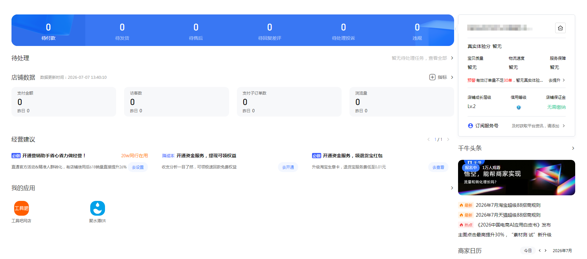This screenshot has width=587, height=259.
Task: Select the 待回复差评 tab
Action: 270,30
